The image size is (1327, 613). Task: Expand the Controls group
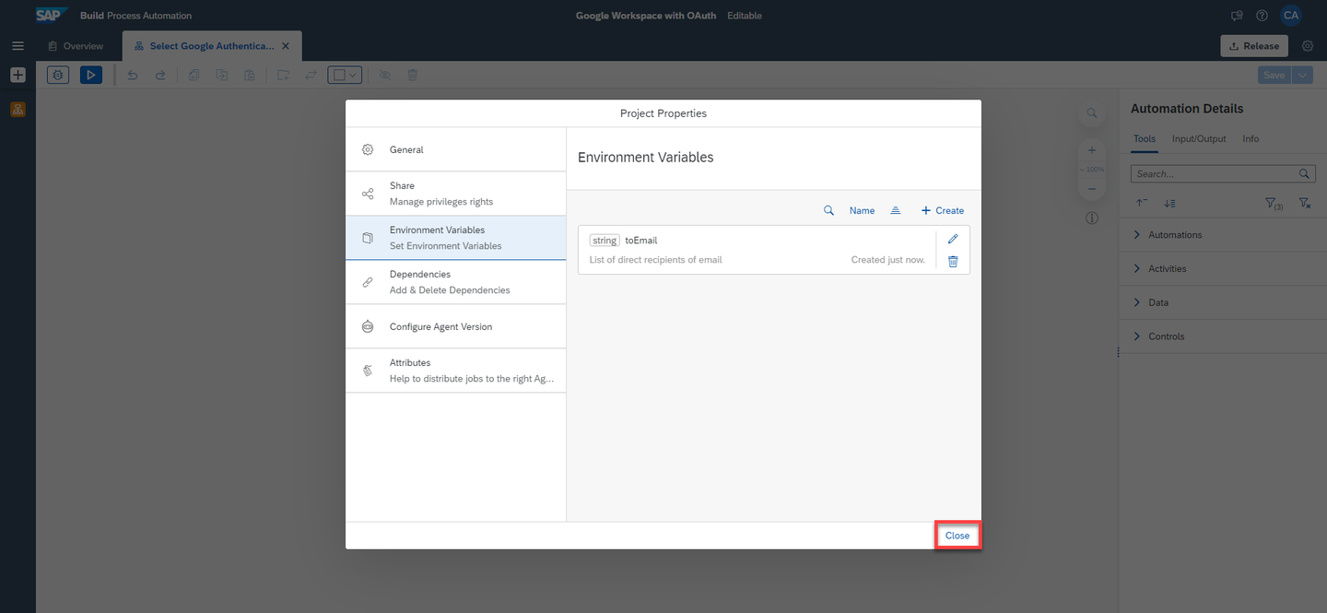click(1223, 336)
